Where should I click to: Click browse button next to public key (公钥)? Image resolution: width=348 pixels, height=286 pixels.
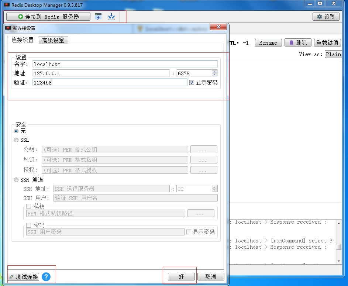point(204,149)
